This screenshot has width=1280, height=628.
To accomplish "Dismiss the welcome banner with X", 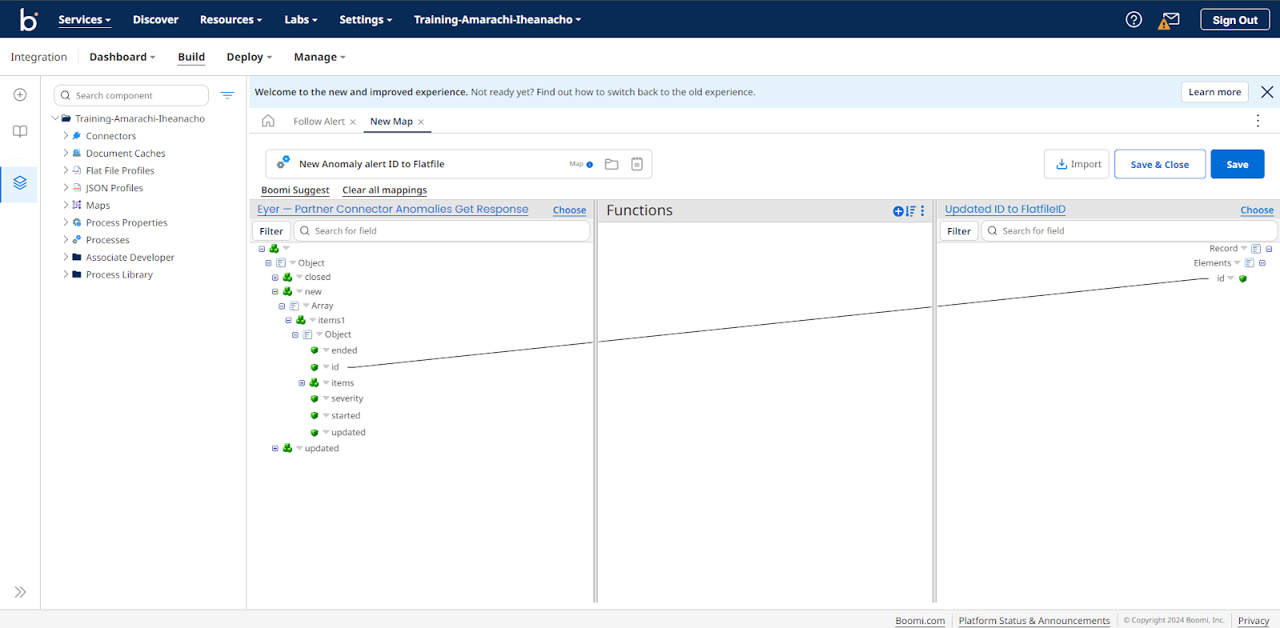I will 1267,92.
